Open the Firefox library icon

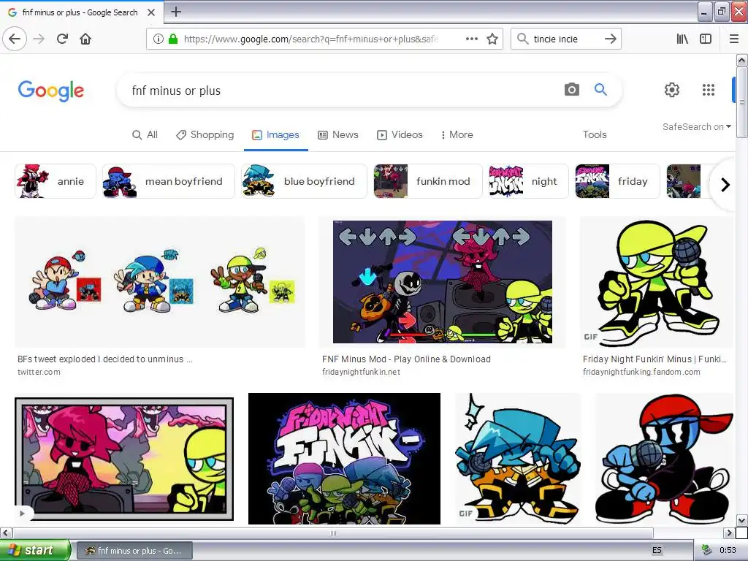682,39
